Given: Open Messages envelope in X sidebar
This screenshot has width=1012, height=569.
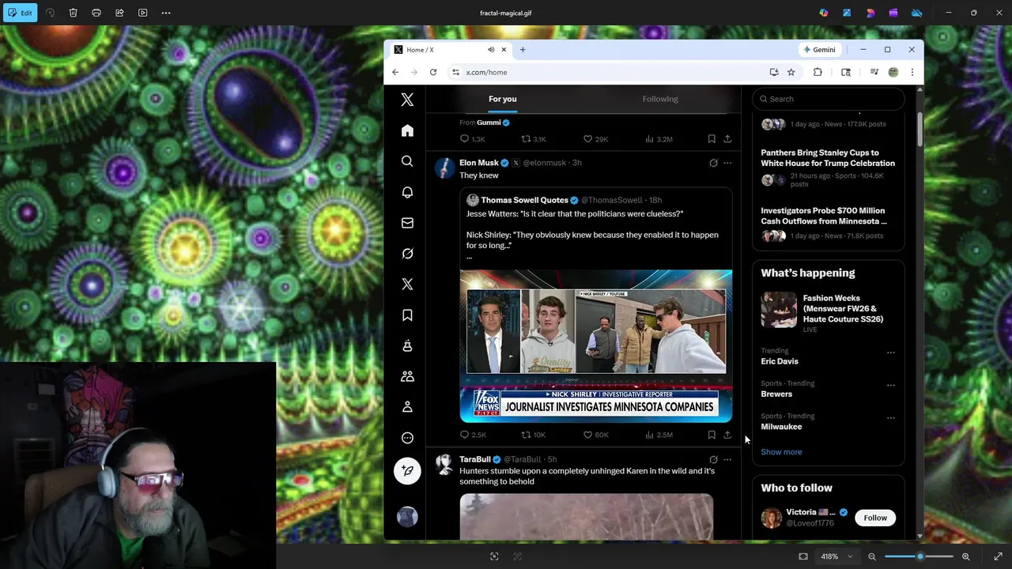Looking at the screenshot, I should (x=407, y=223).
